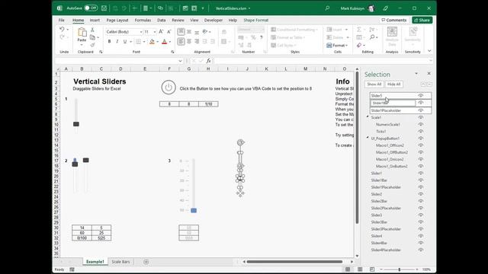This screenshot has width=488, height=274.
Task: Open the font name dropdown
Action: 141,32
